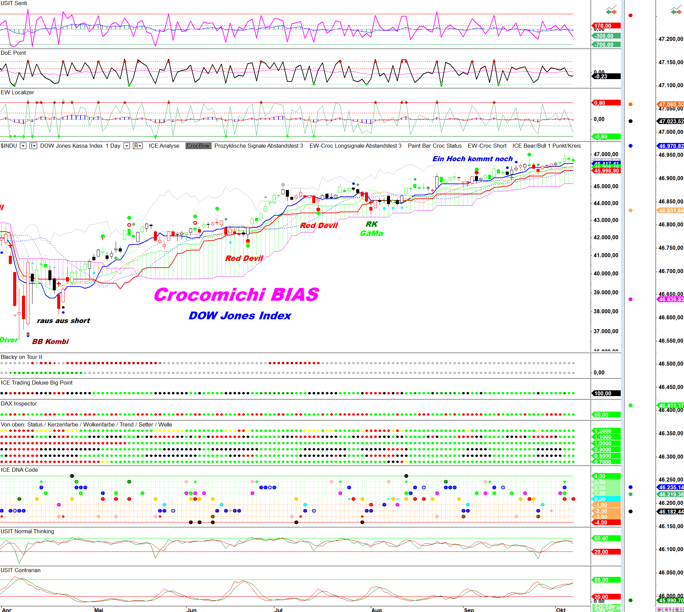Open EW-Croc Longsignale Abstandstest 3

click(x=355, y=146)
